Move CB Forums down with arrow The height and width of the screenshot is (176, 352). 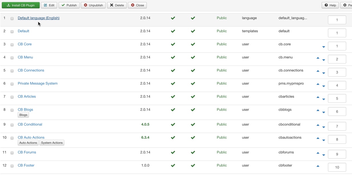(324, 155)
